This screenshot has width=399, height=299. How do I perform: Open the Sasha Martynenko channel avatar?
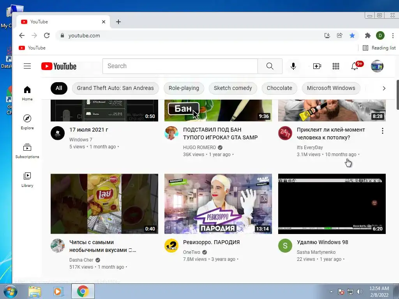tap(285, 246)
